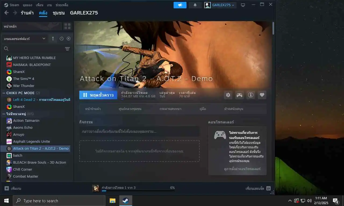Switch library to grid collections view
The image size is (344, 206).
67,26
